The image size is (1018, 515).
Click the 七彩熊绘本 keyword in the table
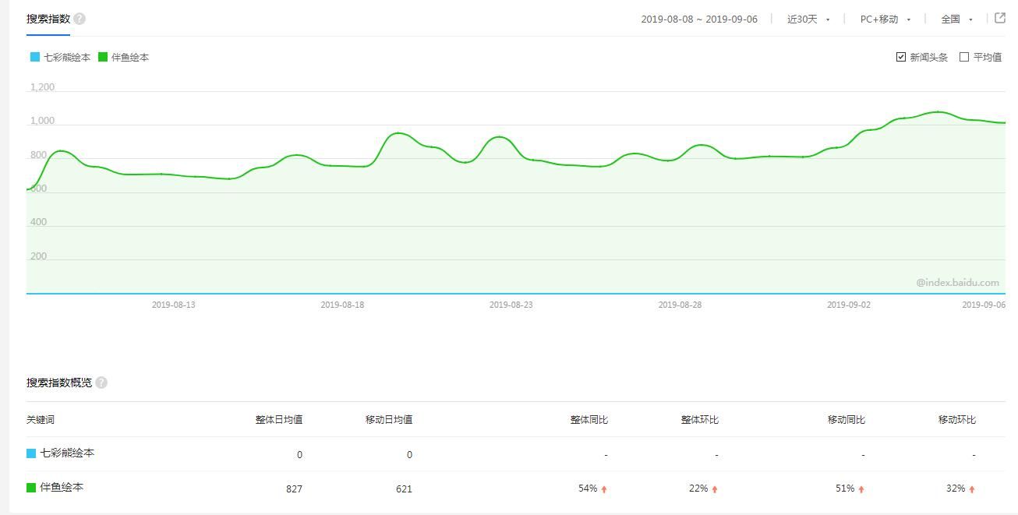(67, 453)
